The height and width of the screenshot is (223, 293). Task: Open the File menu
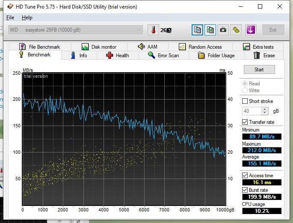coord(10,18)
